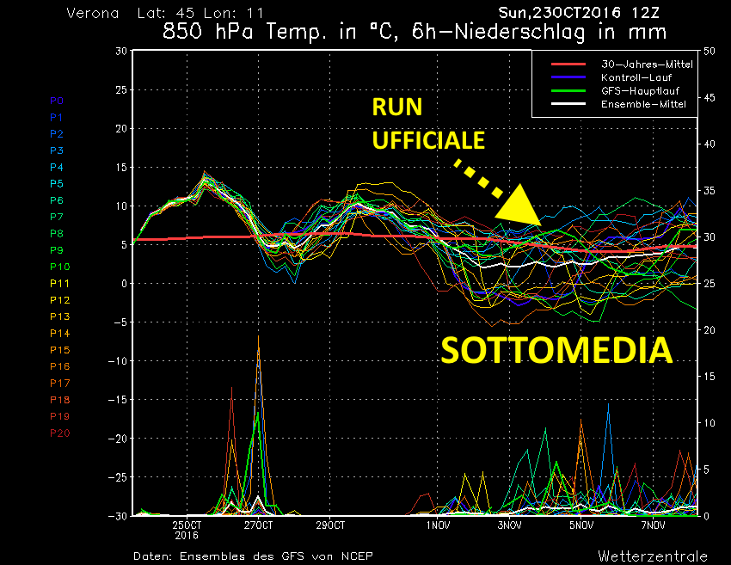Click the "Lat: 45 Lon: 11" coordinates
Screen dimensions: 731x565
click(x=200, y=13)
